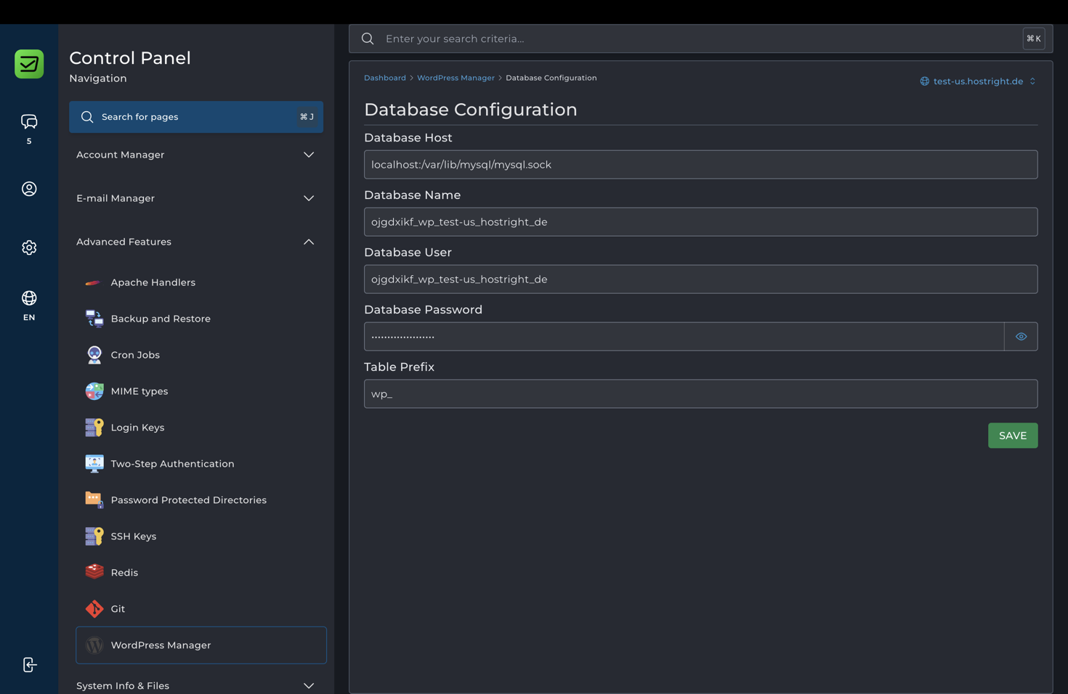Open Two-Step Authentication page

tap(172, 464)
